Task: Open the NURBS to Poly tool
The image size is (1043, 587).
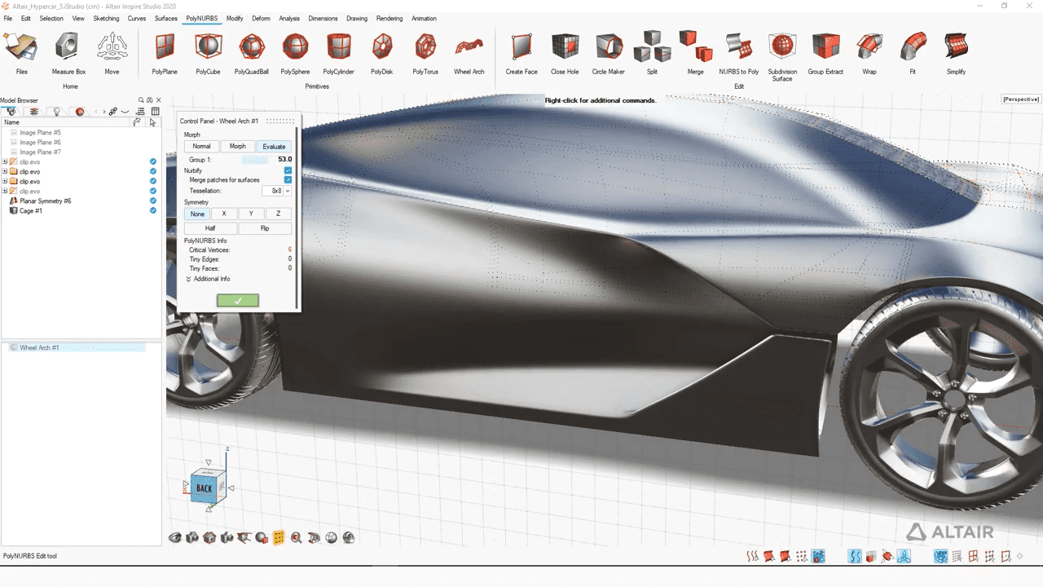Action: point(739,54)
